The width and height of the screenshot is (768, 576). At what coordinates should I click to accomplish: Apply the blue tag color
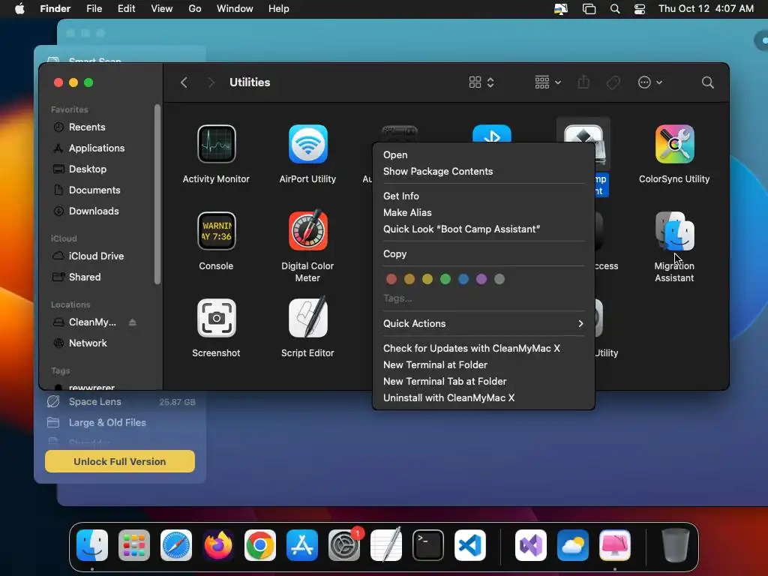[463, 279]
